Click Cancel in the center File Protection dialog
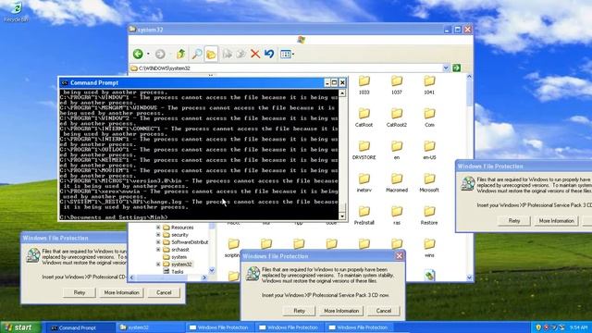592x333 pixels. tap(383, 311)
